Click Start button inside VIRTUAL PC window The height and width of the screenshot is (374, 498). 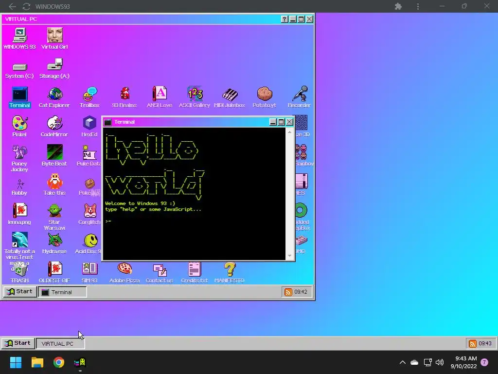tap(19, 292)
